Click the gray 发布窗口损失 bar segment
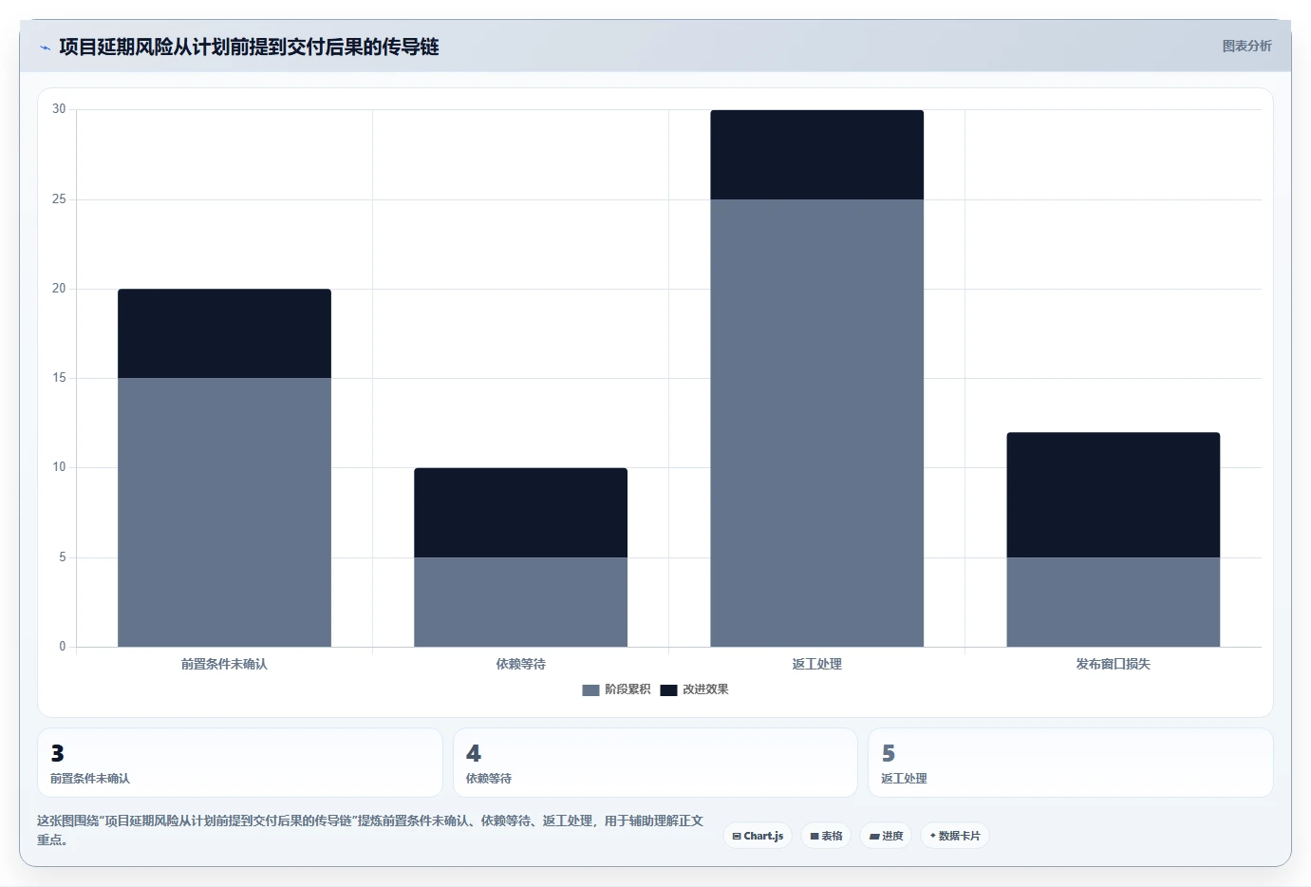Viewport: 1311px width, 887px height. [x=1113, y=602]
